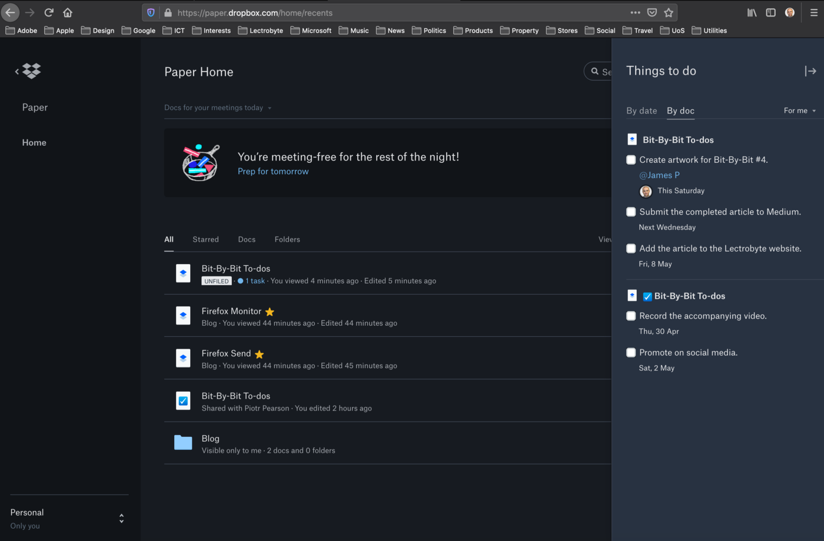Click the UNFILED badge label

click(217, 281)
